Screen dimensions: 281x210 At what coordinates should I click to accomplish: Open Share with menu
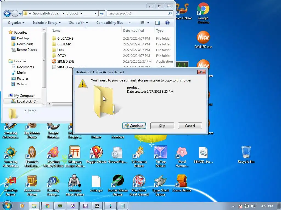click(x=78, y=23)
